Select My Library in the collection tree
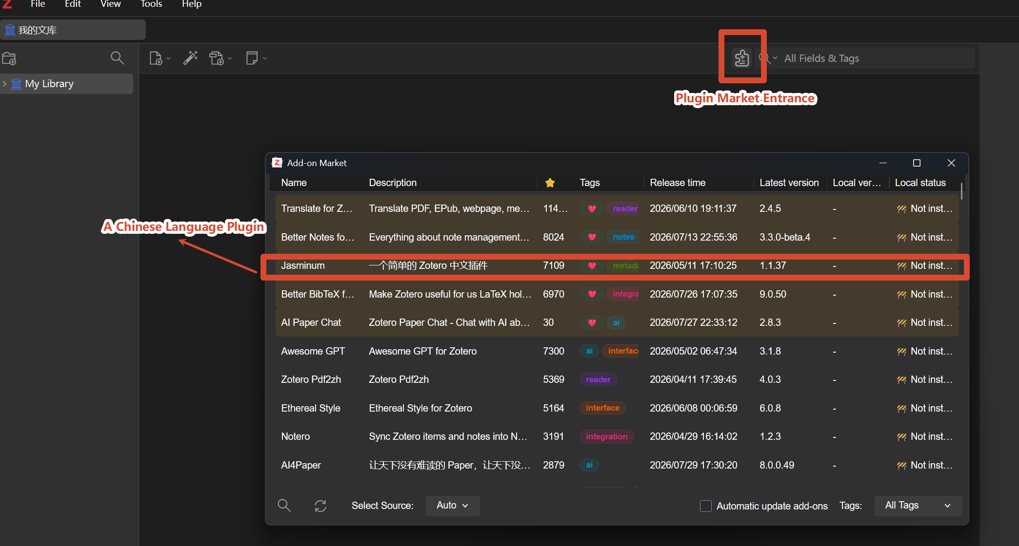 tap(66, 84)
